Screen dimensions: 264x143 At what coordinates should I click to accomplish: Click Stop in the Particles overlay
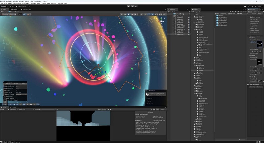coord(23,84)
